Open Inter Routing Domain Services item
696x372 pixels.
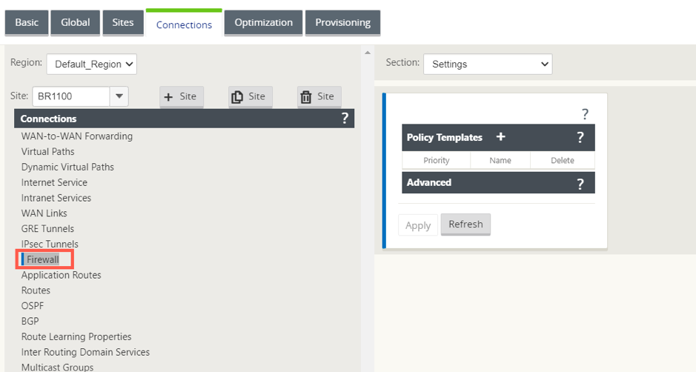coord(85,352)
